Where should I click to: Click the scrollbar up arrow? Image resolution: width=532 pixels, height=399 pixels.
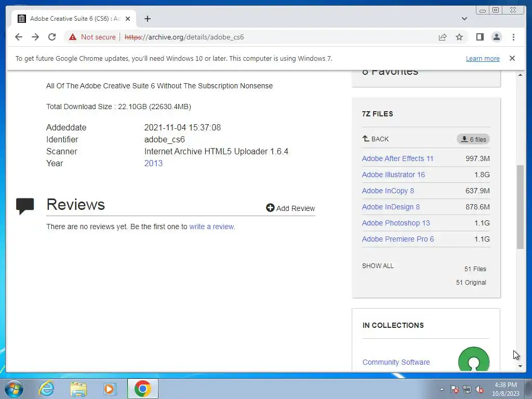(x=520, y=75)
